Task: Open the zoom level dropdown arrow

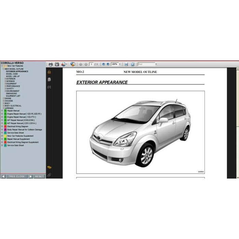Action: (x=119, y=64)
